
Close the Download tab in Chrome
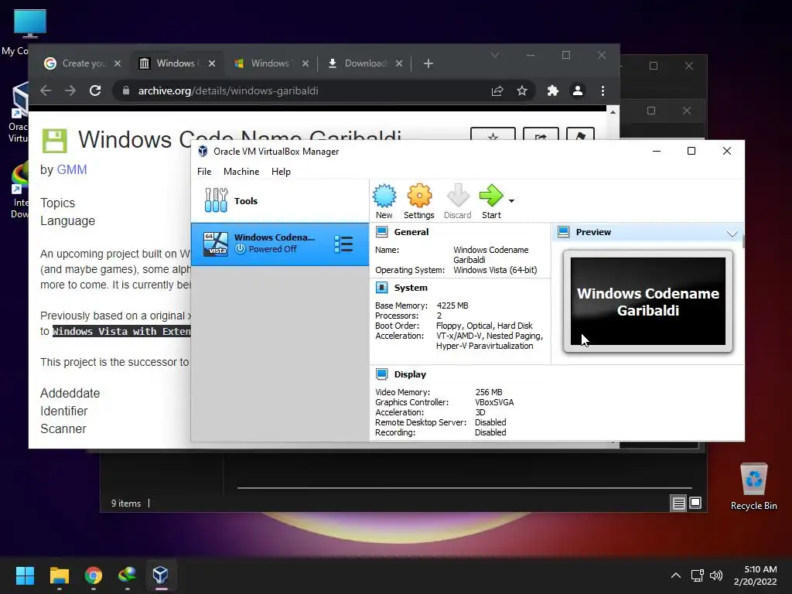[399, 63]
